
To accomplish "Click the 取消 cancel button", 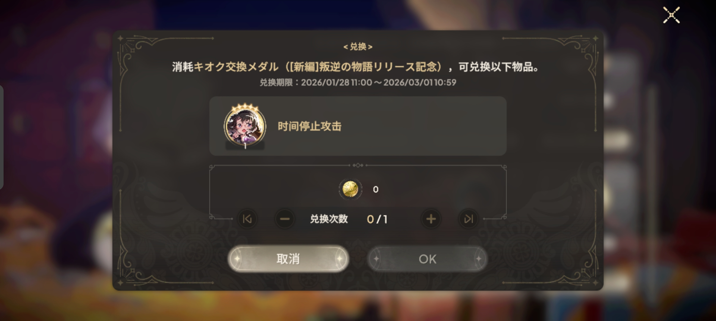I will (x=288, y=259).
